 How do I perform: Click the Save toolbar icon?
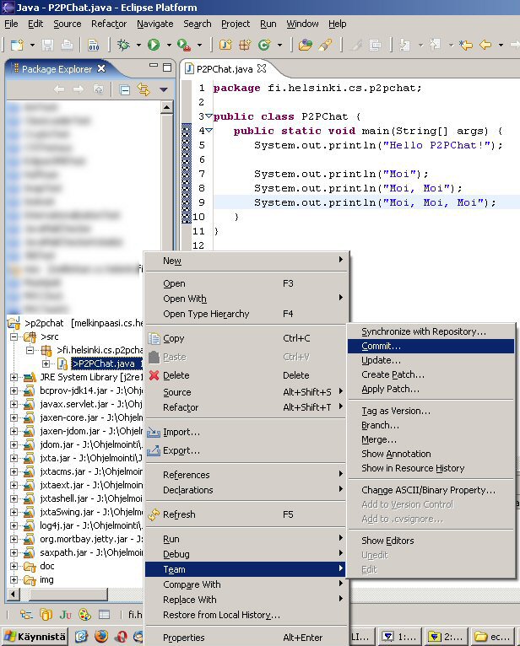[47, 45]
